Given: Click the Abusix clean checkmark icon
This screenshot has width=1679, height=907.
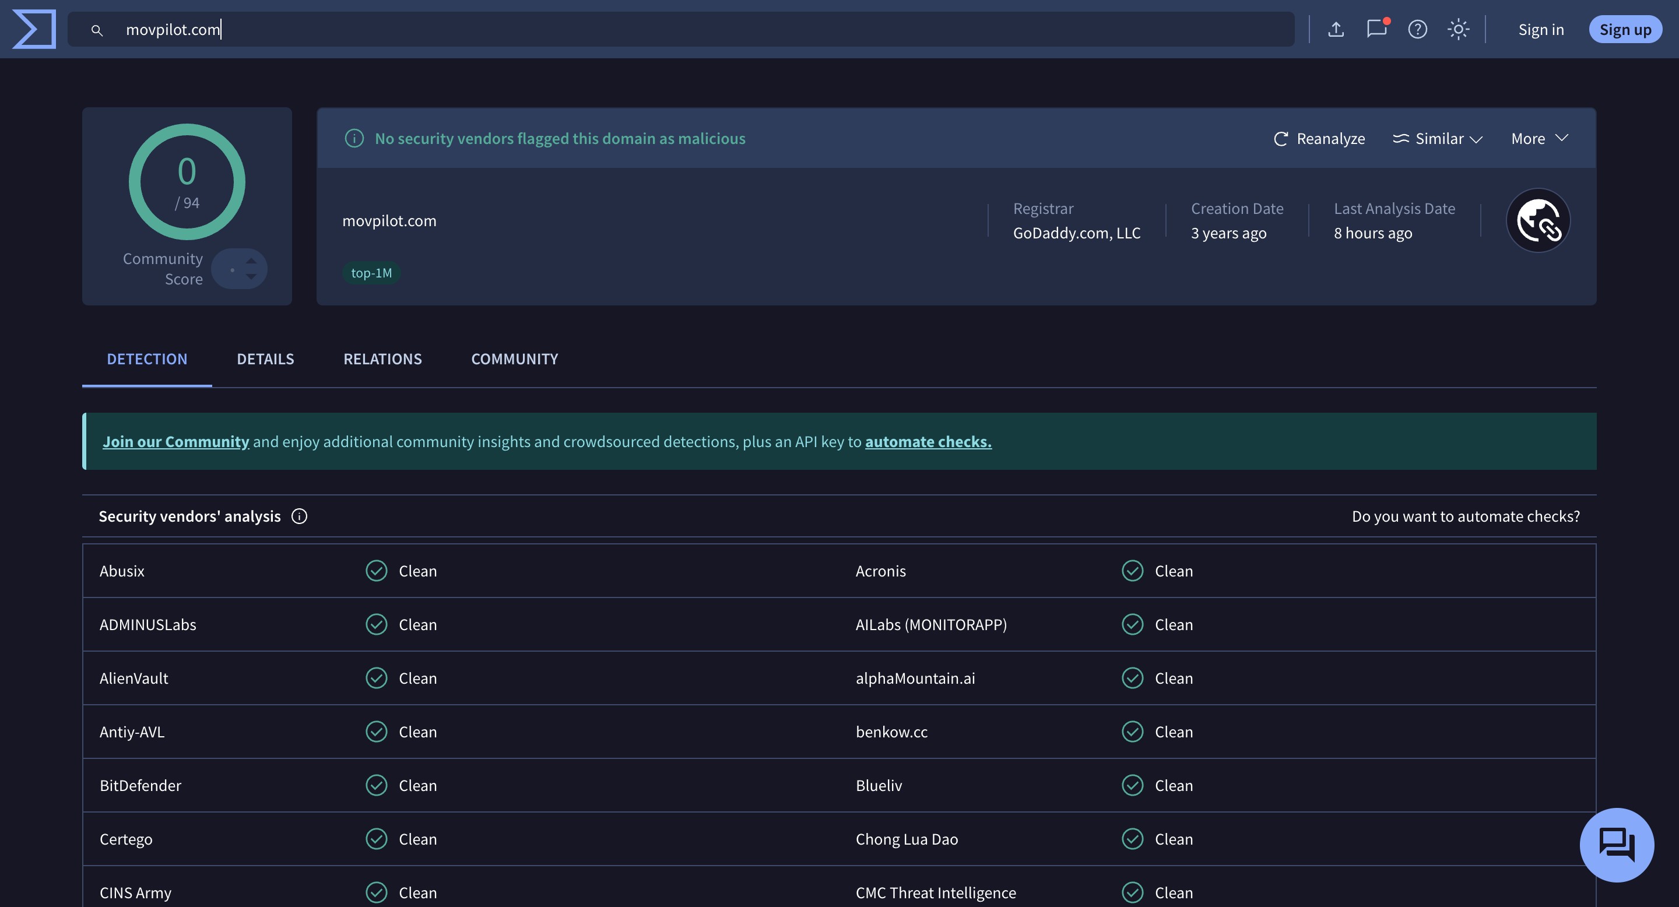Looking at the screenshot, I should 376,571.
